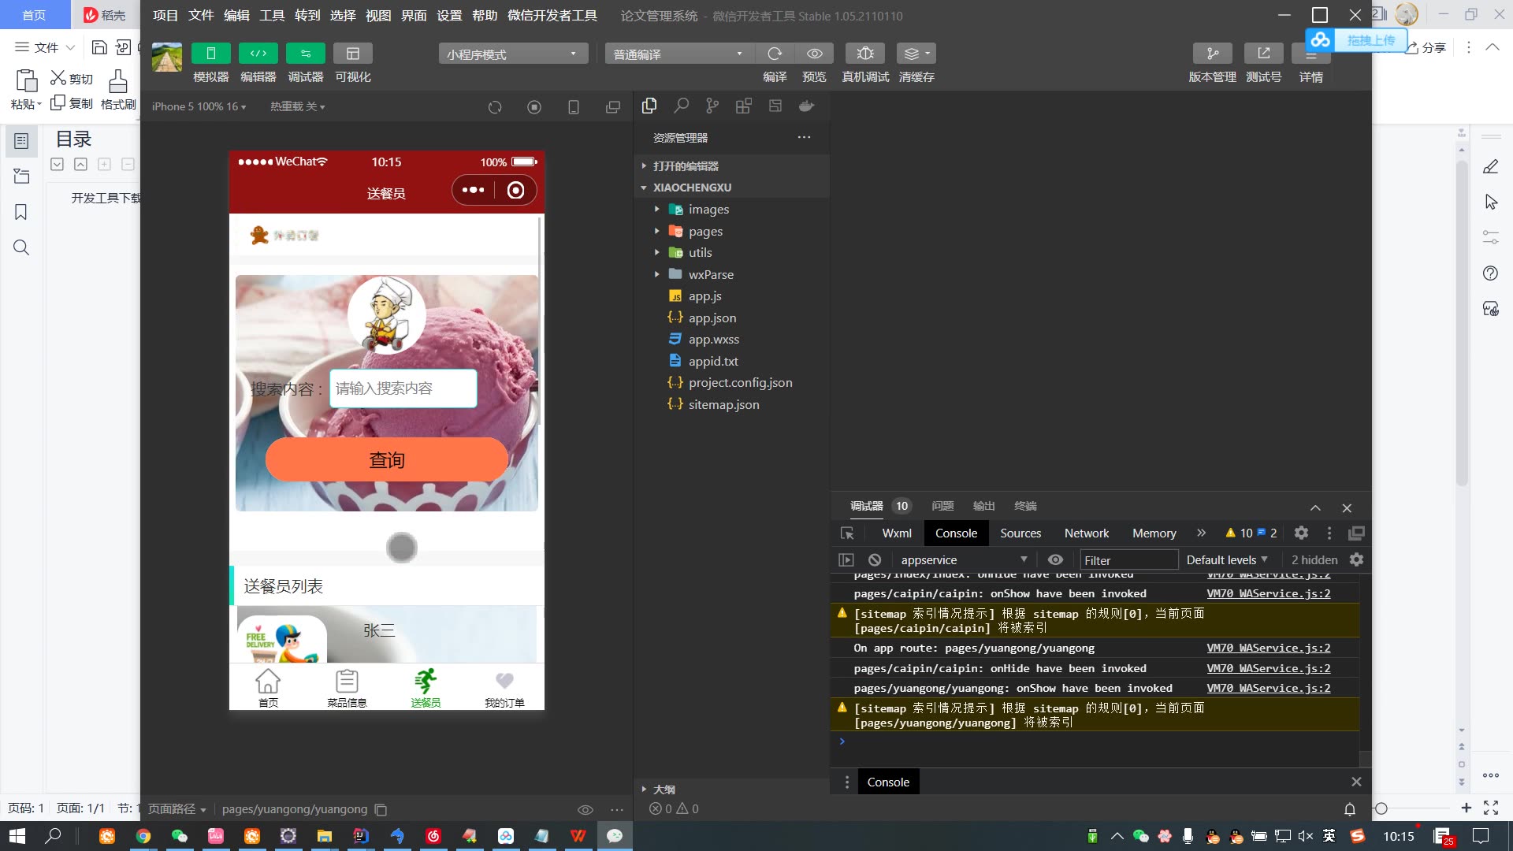The image size is (1513, 851).
Task: Open VM70 WAService.js:2 link for yuangong onShow
Action: tap(1268, 688)
